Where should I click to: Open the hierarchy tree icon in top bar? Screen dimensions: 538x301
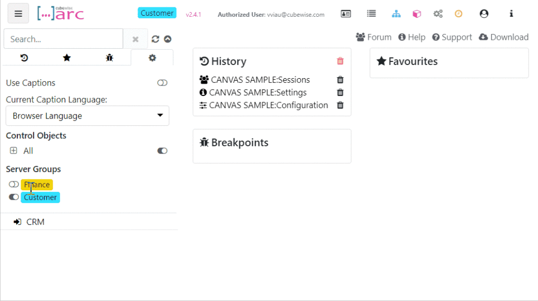click(x=396, y=14)
